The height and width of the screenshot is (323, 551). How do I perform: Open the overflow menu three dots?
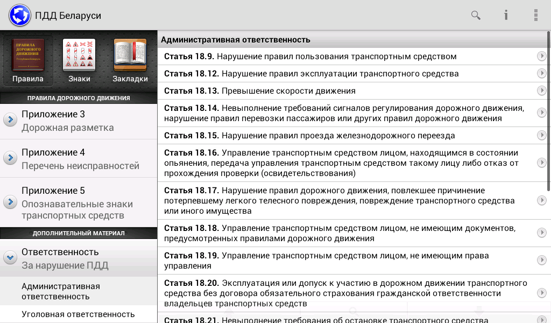point(535,15)
